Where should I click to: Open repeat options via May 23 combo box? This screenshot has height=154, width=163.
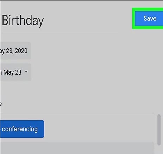15,72
